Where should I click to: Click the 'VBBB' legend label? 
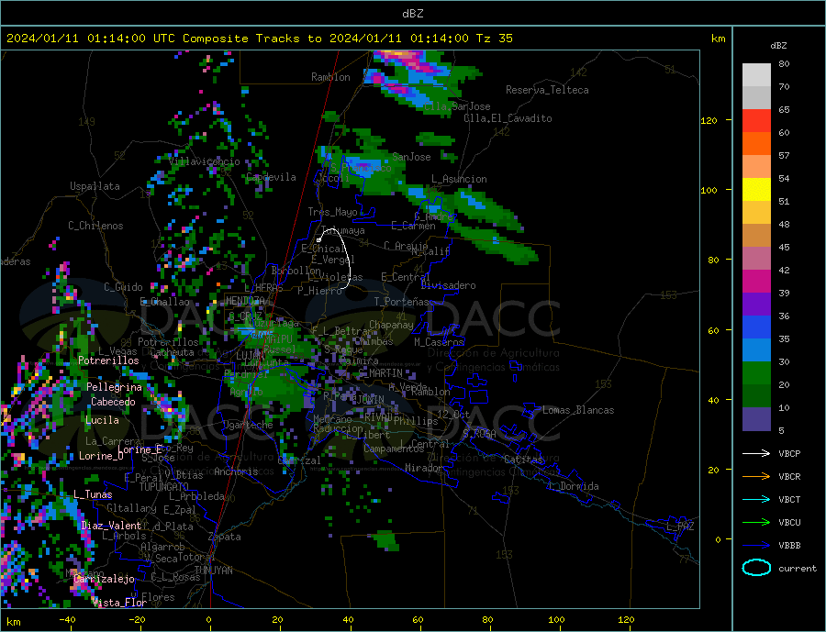(789, 546)
